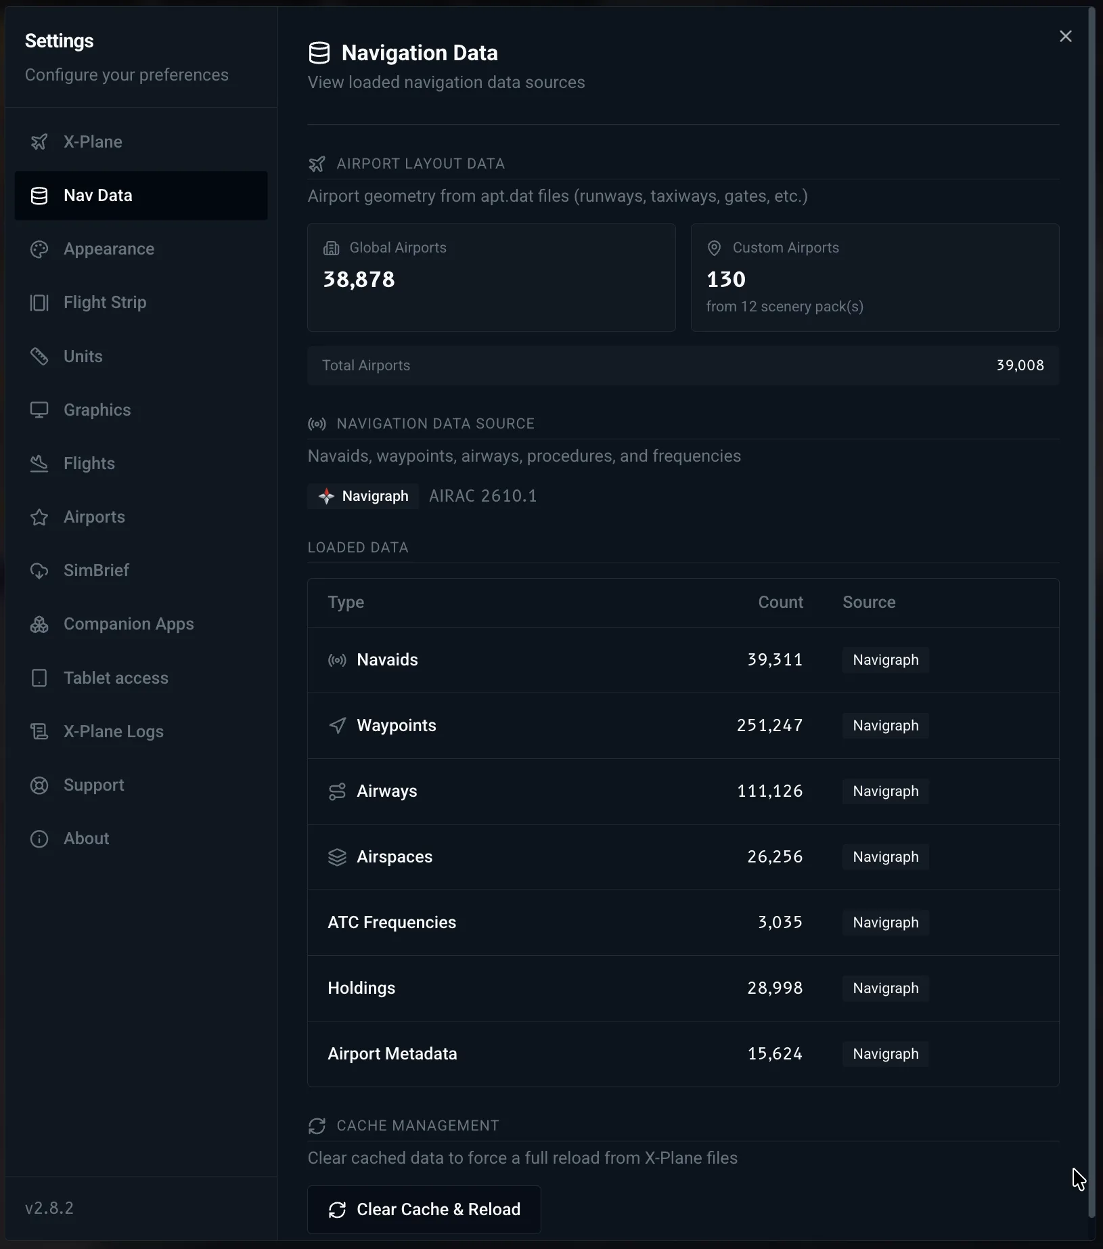Click the Graphics monitor icon

click(39, 410)
